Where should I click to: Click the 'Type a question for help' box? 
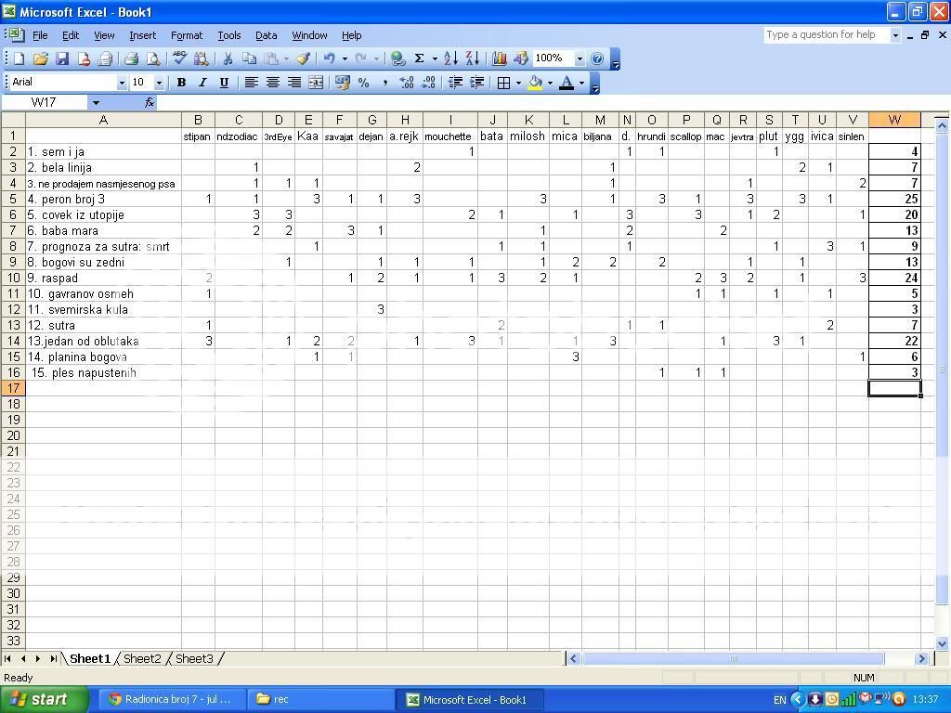[x=826, y=35]
